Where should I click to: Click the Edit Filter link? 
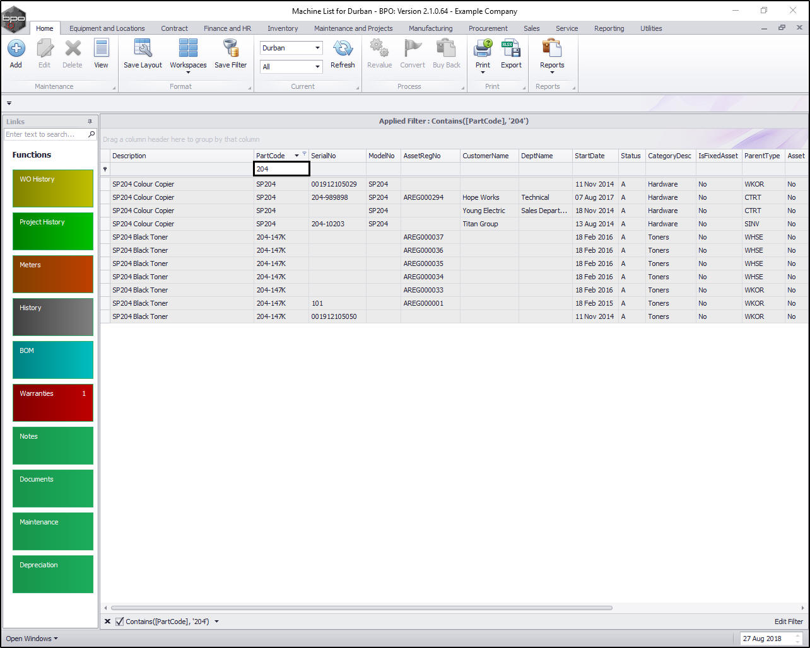(x=789, y=622)
